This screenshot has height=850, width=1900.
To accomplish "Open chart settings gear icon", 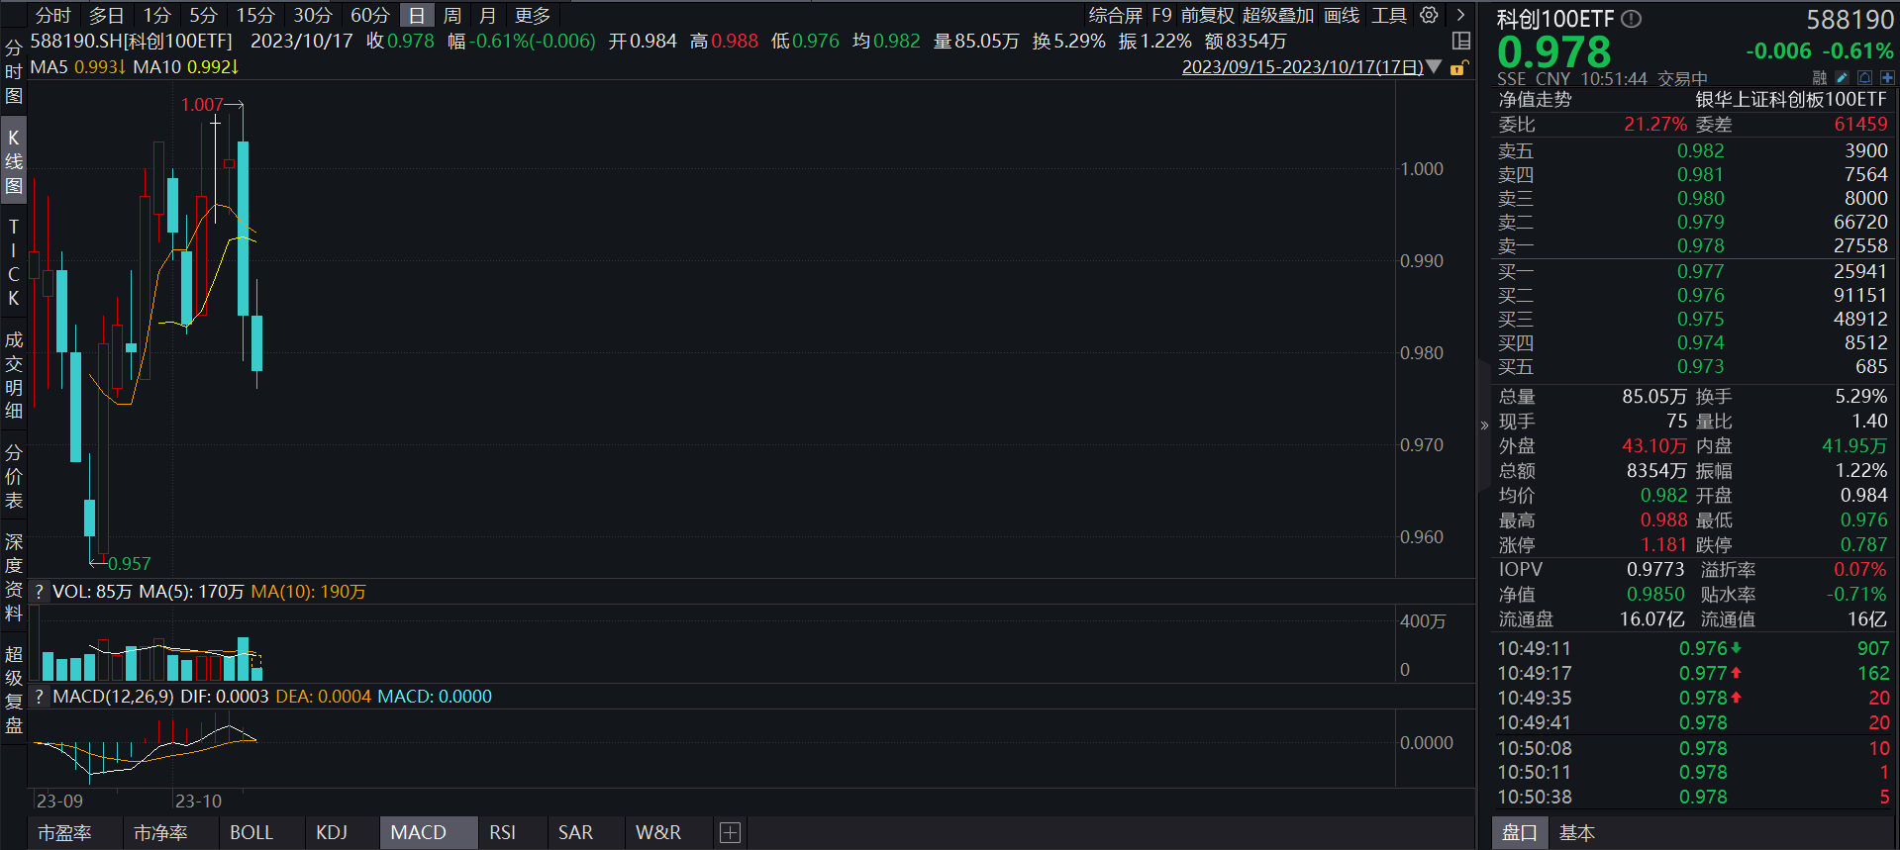I will (1429, 15).
